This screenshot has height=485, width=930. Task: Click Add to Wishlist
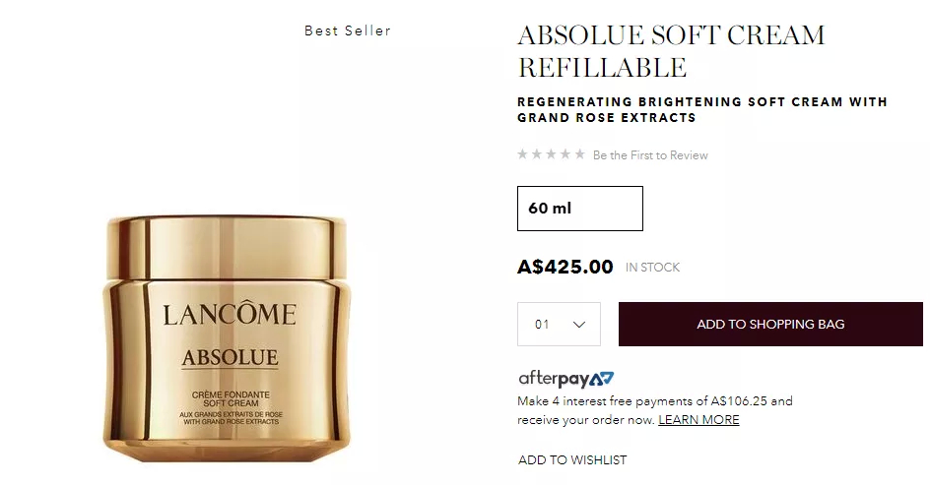click(x=572, y=460)
